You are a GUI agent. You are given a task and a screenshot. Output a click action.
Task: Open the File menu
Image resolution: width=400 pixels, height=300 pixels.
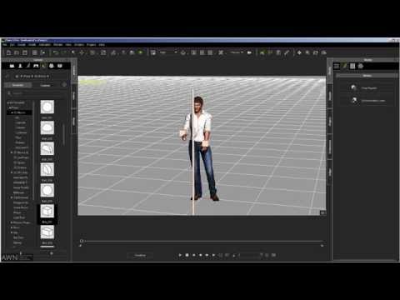tap(5, 44)
